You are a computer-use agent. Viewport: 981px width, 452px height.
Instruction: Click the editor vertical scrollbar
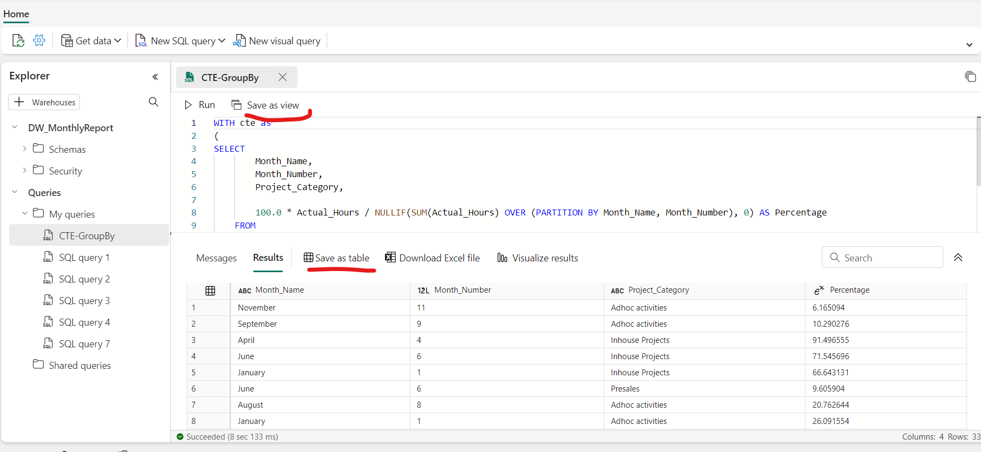pos(978,151)
